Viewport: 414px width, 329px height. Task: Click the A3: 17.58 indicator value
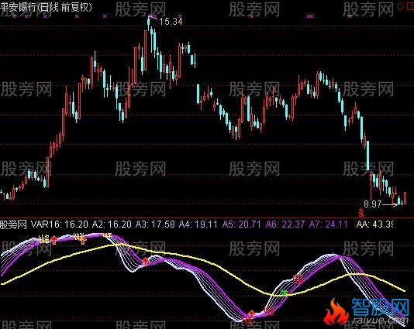(x=155, y=224)
